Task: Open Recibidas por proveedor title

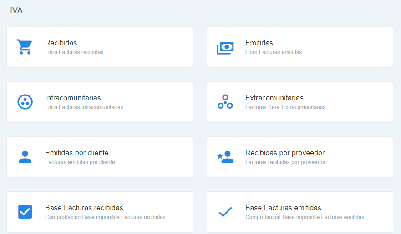Action: pyautogui.click(x=284, y=153)
